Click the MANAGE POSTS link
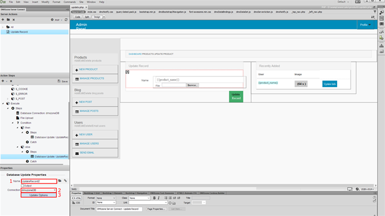The width and height of the screenshot is (385, 216). point(89,111)
